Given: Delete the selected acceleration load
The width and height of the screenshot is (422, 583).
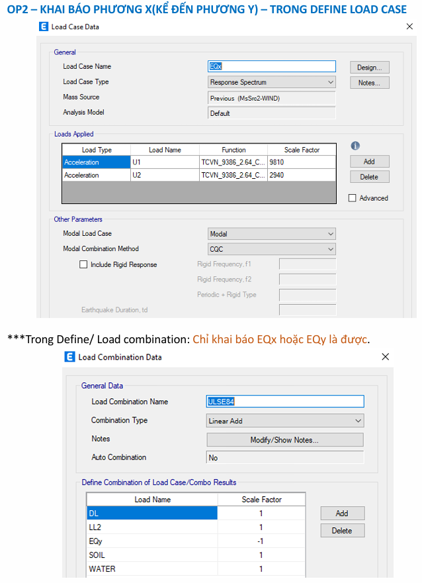Looking at the screenshot, I should coord(369,176).
